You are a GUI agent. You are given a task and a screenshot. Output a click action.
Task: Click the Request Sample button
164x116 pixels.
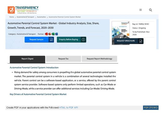(x=39, y=40)
